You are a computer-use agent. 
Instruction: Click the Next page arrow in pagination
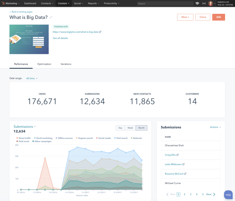coord(214,194)
